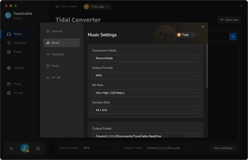248x160 pixels.
Task: Open Tools in the main sidebar
Action: point(20,84)
